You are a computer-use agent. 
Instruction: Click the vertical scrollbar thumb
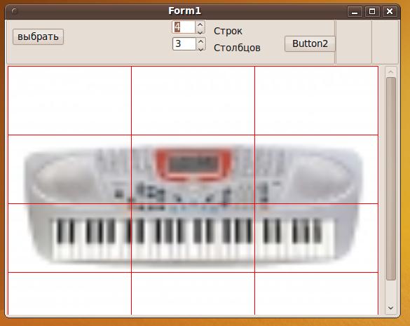pyautogui.click(x=391, y=179)
